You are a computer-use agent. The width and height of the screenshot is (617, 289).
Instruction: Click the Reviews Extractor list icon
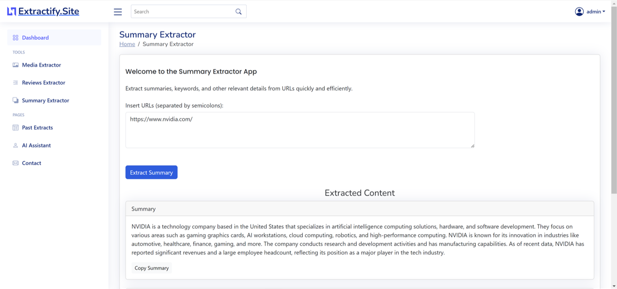tap(15, 83)
